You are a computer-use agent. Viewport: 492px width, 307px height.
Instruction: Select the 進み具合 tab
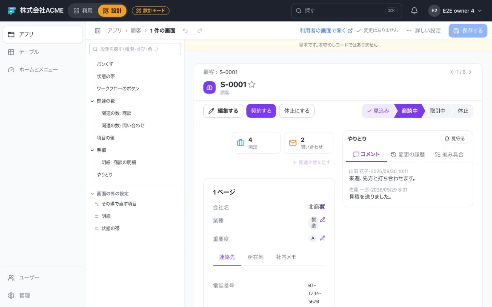click(x=449, y=154)
